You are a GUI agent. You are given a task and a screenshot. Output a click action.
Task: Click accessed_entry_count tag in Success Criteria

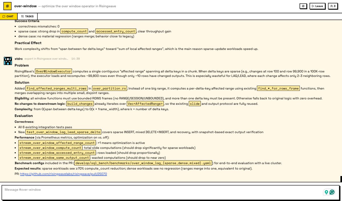[x=116, y=31]
